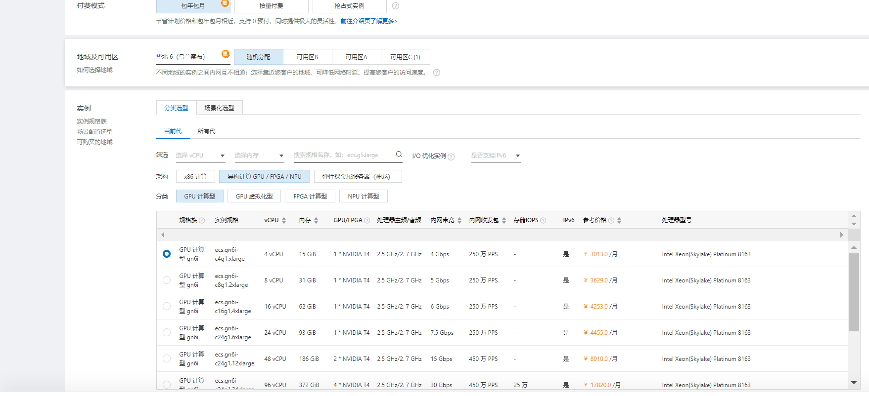Click help icon next to 参考价格 header
Image resolution: width=869 pixels, height=396 pixels.
coord(611,221)
